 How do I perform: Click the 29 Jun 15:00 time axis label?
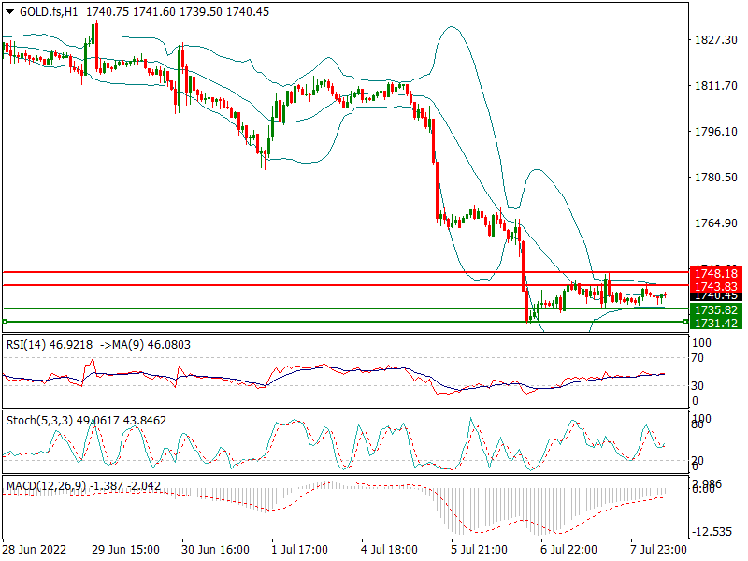click(125, 550)
